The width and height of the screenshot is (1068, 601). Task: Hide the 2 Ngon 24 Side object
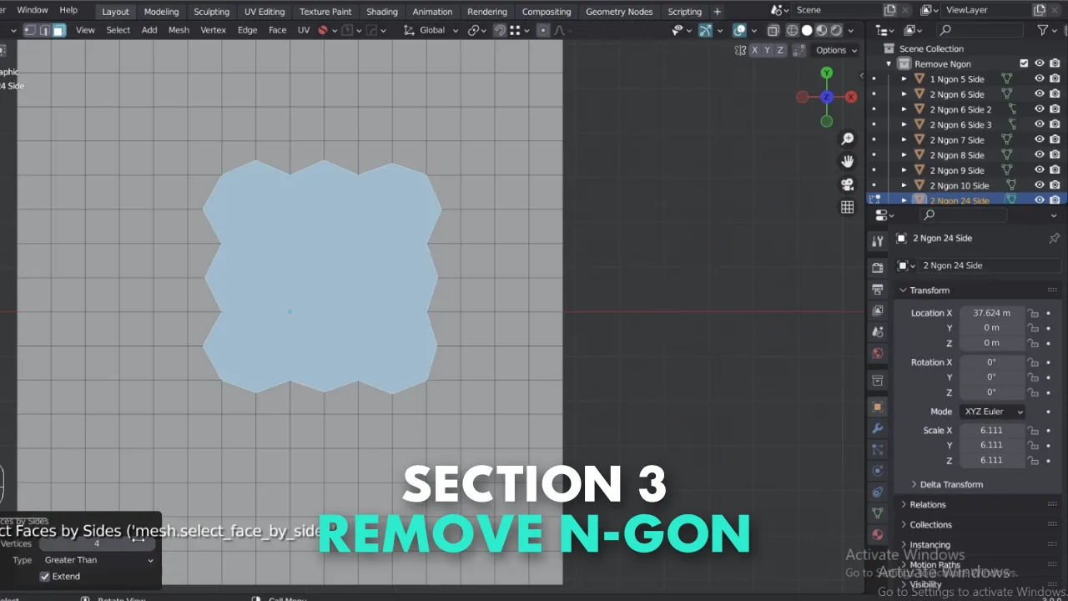coord(1040,200)
